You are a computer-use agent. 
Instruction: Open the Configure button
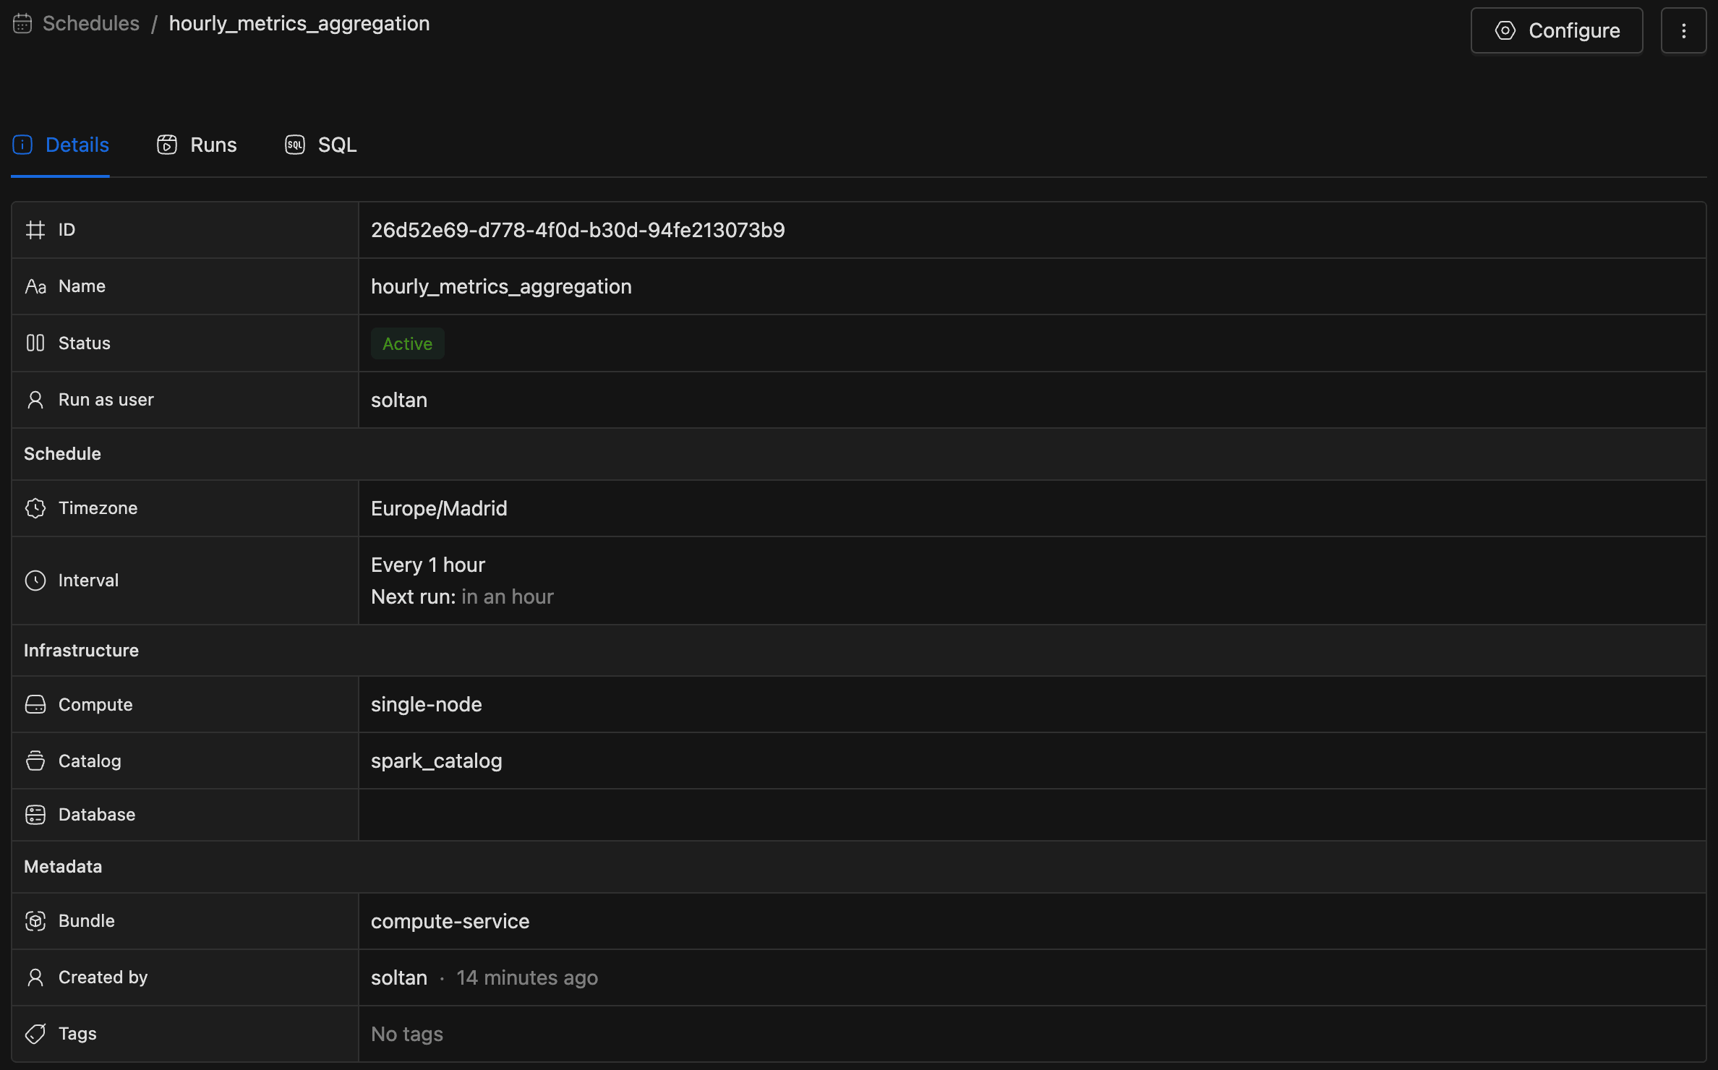click(x=1557, y=30)
